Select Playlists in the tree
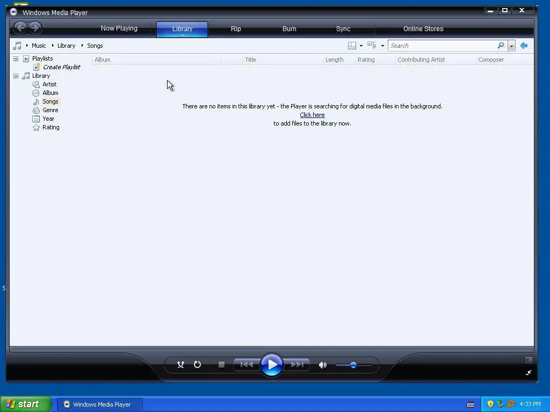Image resolution: width=550 pixels, height=412 pixels. pyautogui.click(x=42, y=58)
